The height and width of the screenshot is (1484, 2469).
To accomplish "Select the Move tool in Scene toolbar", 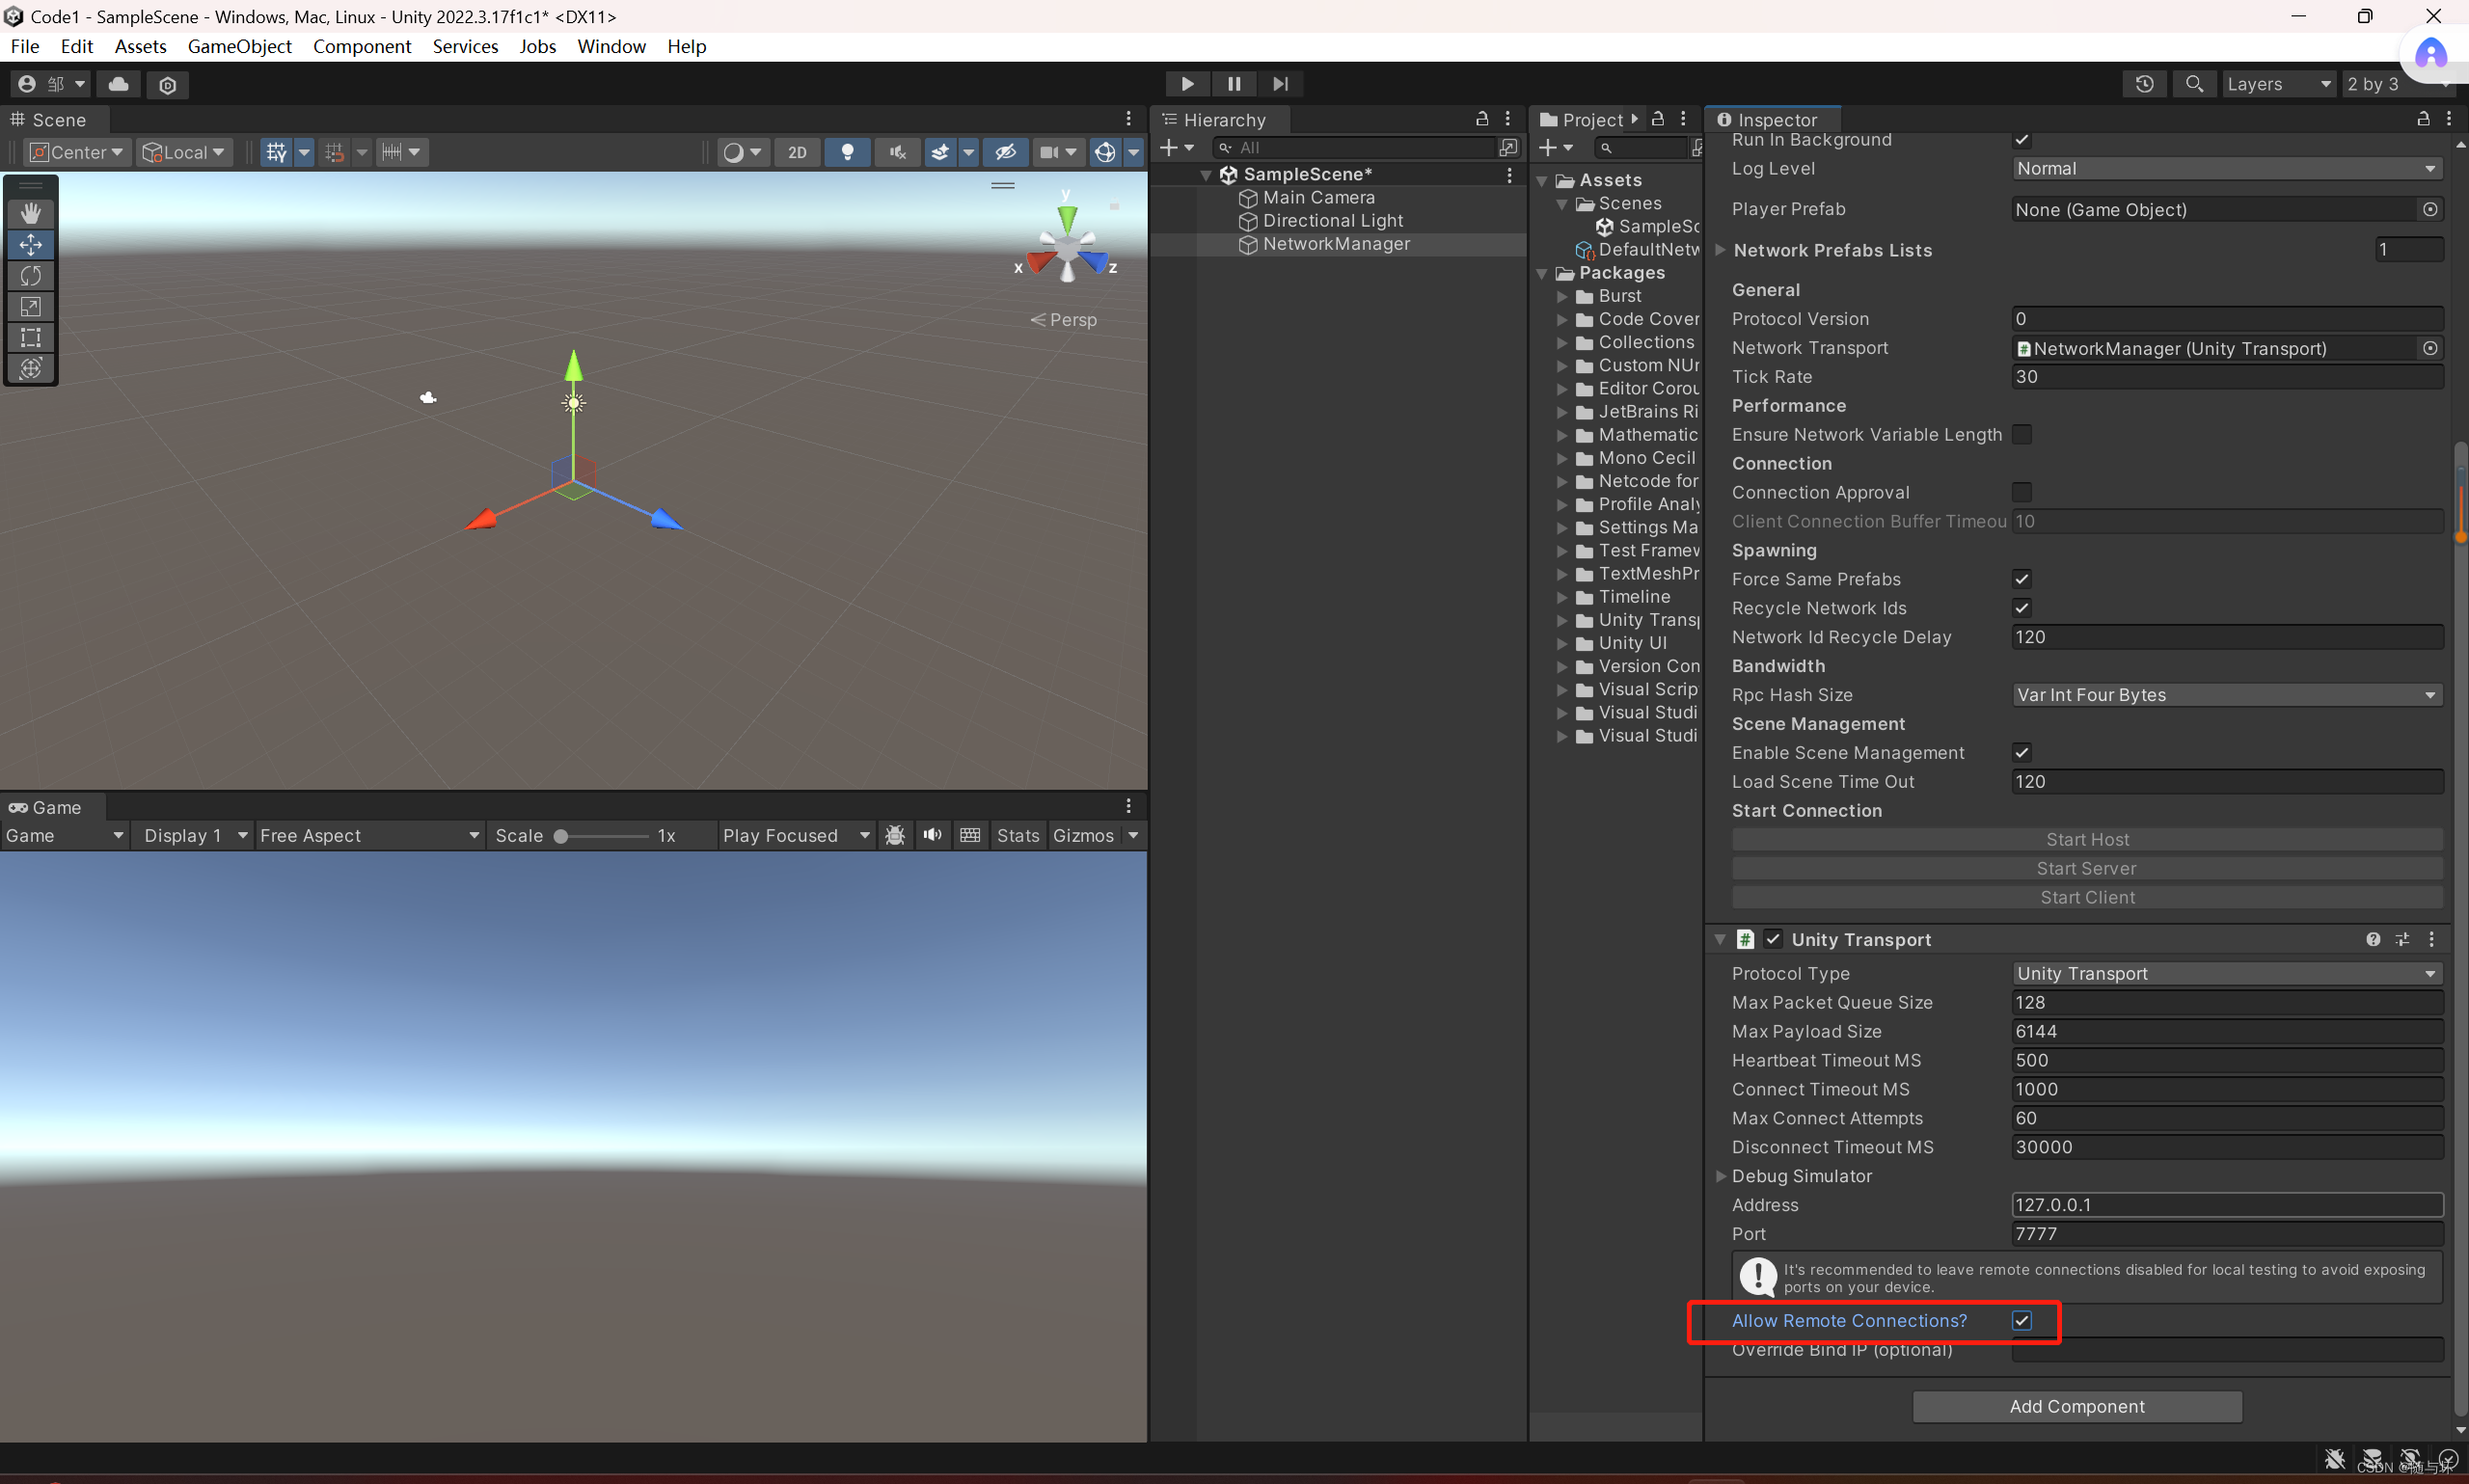I will [x=31, y=244].
